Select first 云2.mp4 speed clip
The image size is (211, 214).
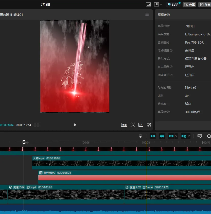[66, 194]
